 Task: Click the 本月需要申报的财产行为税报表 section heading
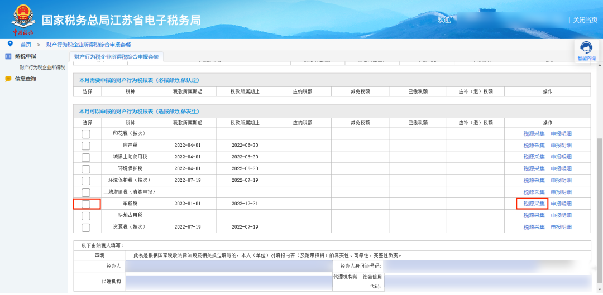click(x=139, y=80)
